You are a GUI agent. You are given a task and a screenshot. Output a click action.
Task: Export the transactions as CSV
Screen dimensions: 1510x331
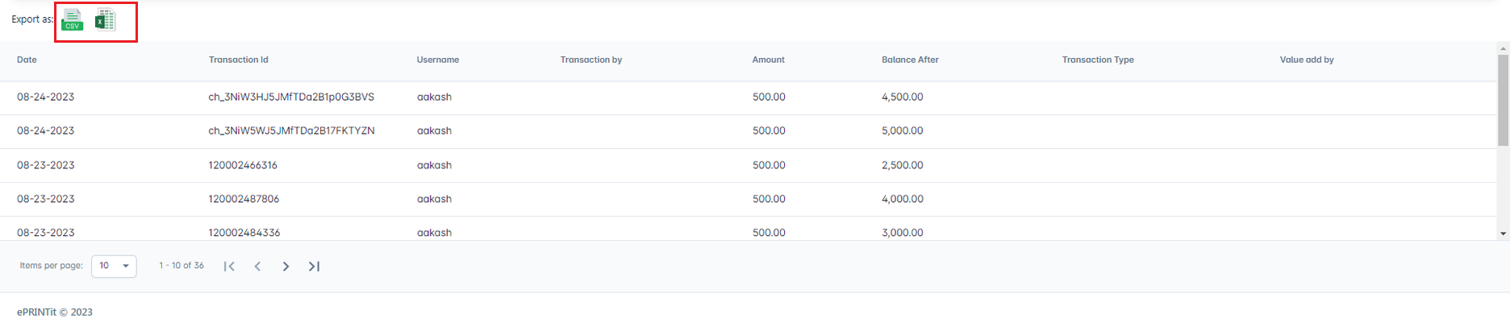pyautogui.click(x=73, y=20)
